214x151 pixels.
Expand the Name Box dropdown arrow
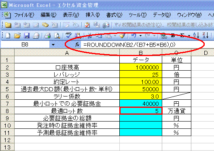[x=53, y=44]
